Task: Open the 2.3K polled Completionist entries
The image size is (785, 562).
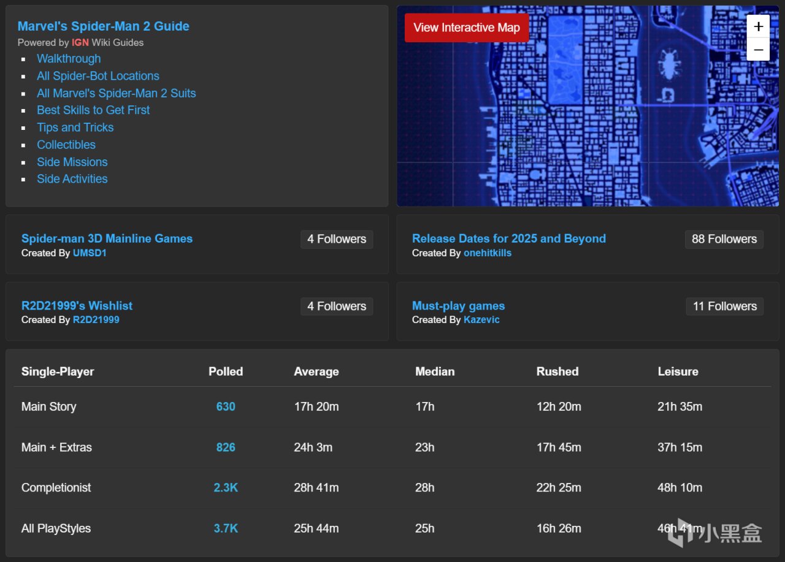Action: coord(226,488)
